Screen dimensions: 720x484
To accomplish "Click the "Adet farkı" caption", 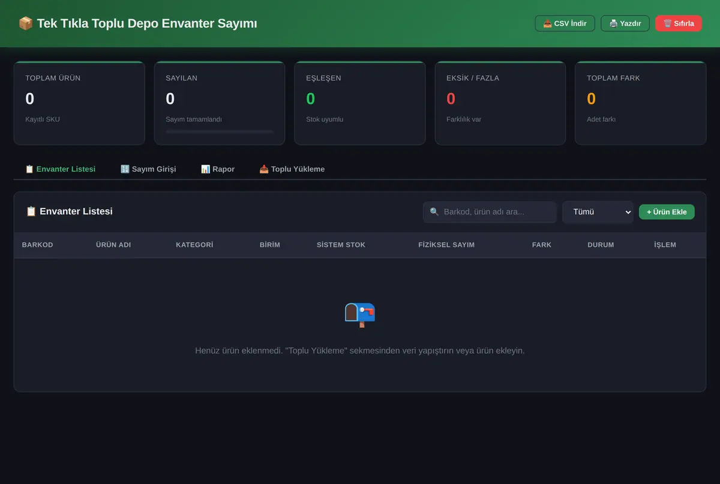I will click(x=601, y=119).
